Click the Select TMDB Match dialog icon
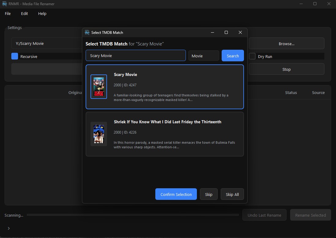The height and width of the screenshot is (238, 336). pos(87,32)
